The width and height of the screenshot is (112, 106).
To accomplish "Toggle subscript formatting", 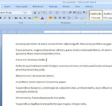I will [x=20, y=18].
